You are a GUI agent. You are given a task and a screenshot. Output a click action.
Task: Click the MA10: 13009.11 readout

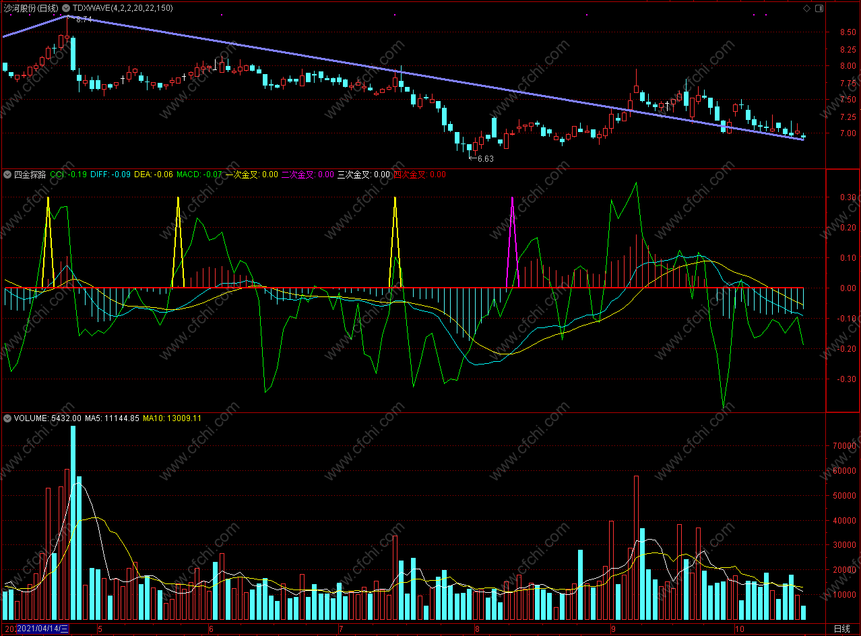[172, 418]
